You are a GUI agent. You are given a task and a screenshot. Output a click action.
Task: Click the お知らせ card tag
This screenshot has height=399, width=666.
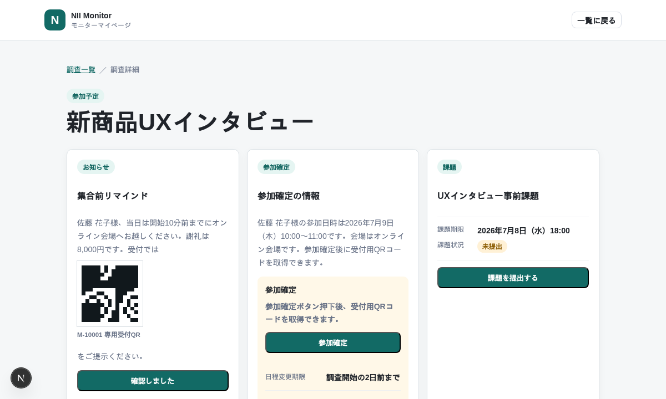point(96,167)
